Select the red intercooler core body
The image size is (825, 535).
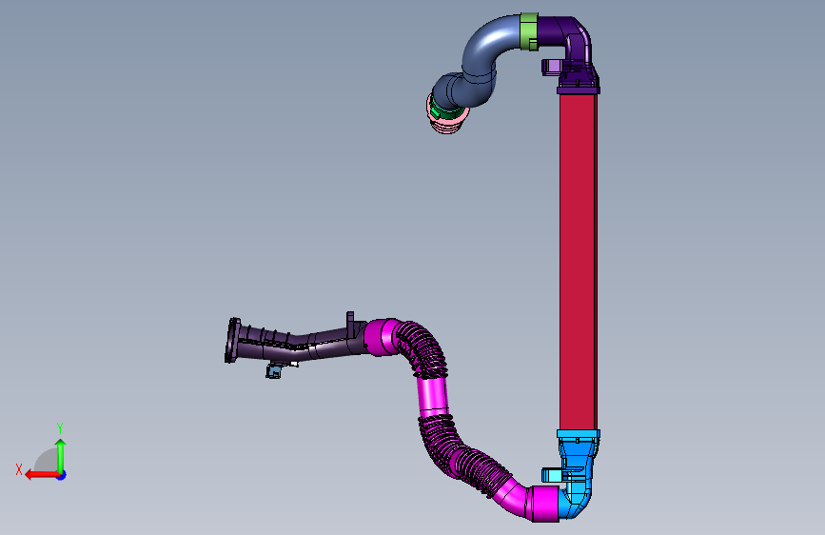(x=578, y=262)
